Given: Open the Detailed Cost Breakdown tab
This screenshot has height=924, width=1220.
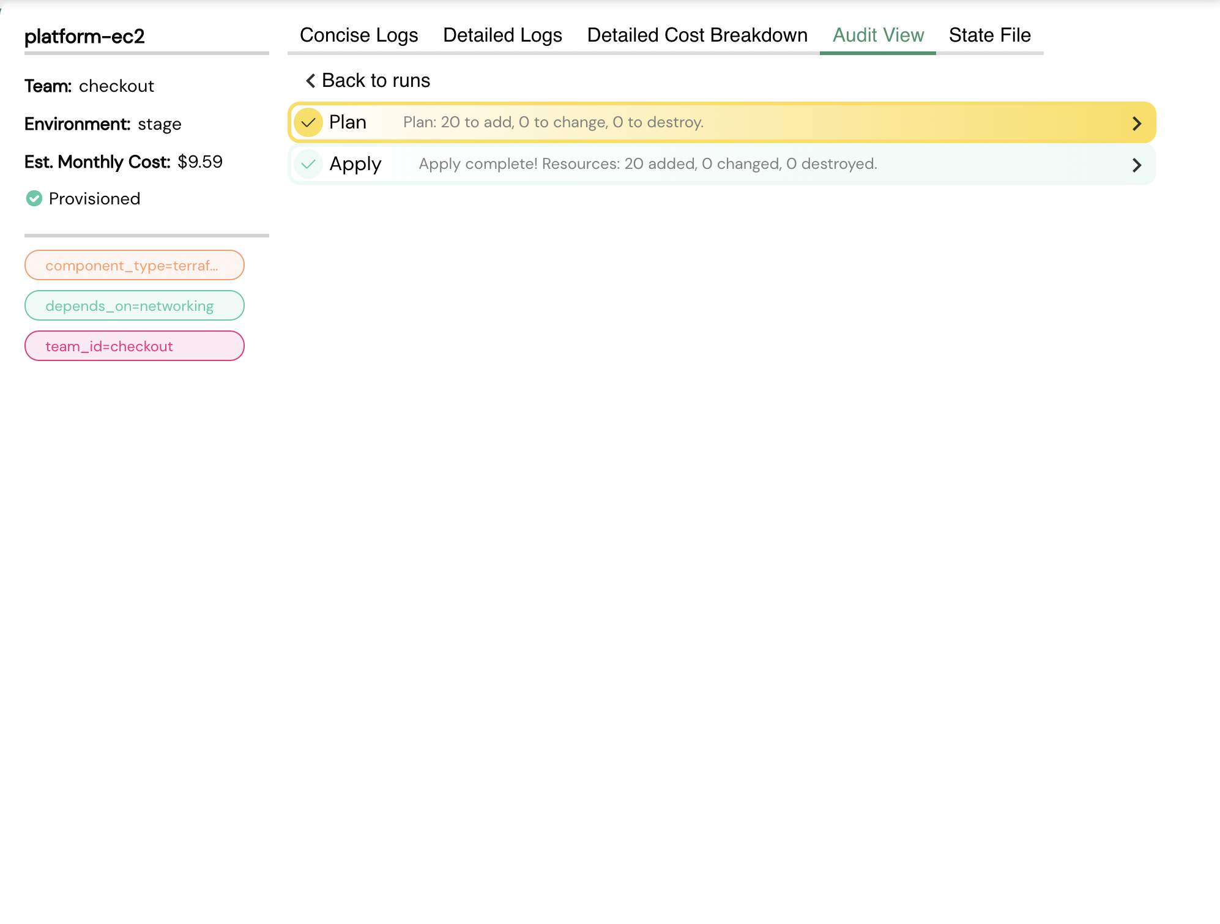Looking at the screenshot, I should tap(697, 35).
